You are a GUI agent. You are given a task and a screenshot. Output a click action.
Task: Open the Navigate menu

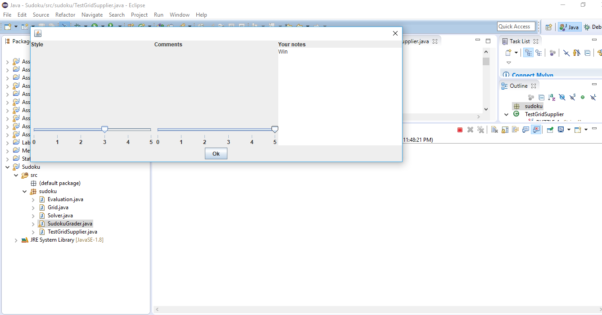click(x=92, y=15)
